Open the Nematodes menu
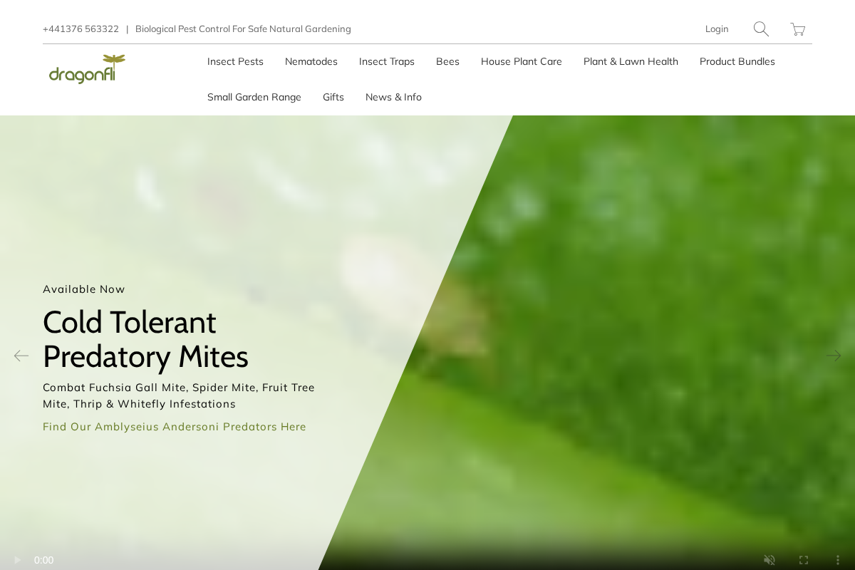The height and width of the screenshot is (570, 855). tap(311, 61)
